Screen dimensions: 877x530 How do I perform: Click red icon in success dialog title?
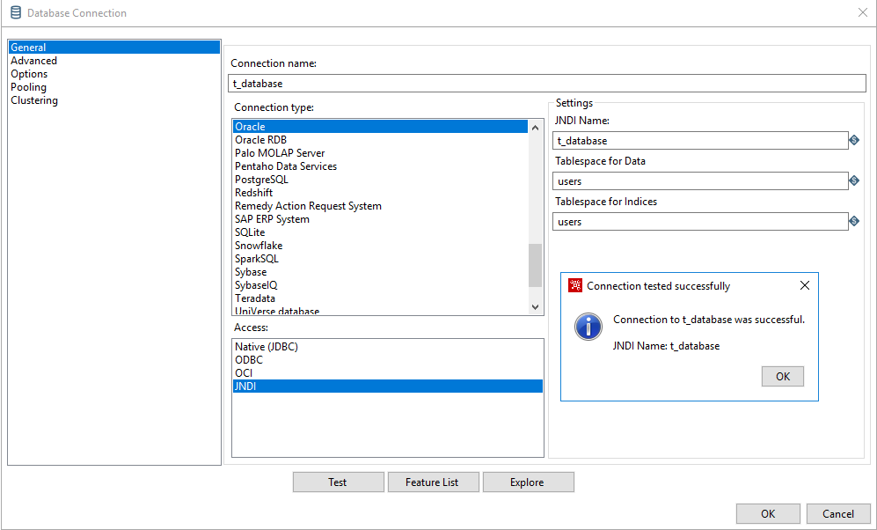tap(575, 285)
